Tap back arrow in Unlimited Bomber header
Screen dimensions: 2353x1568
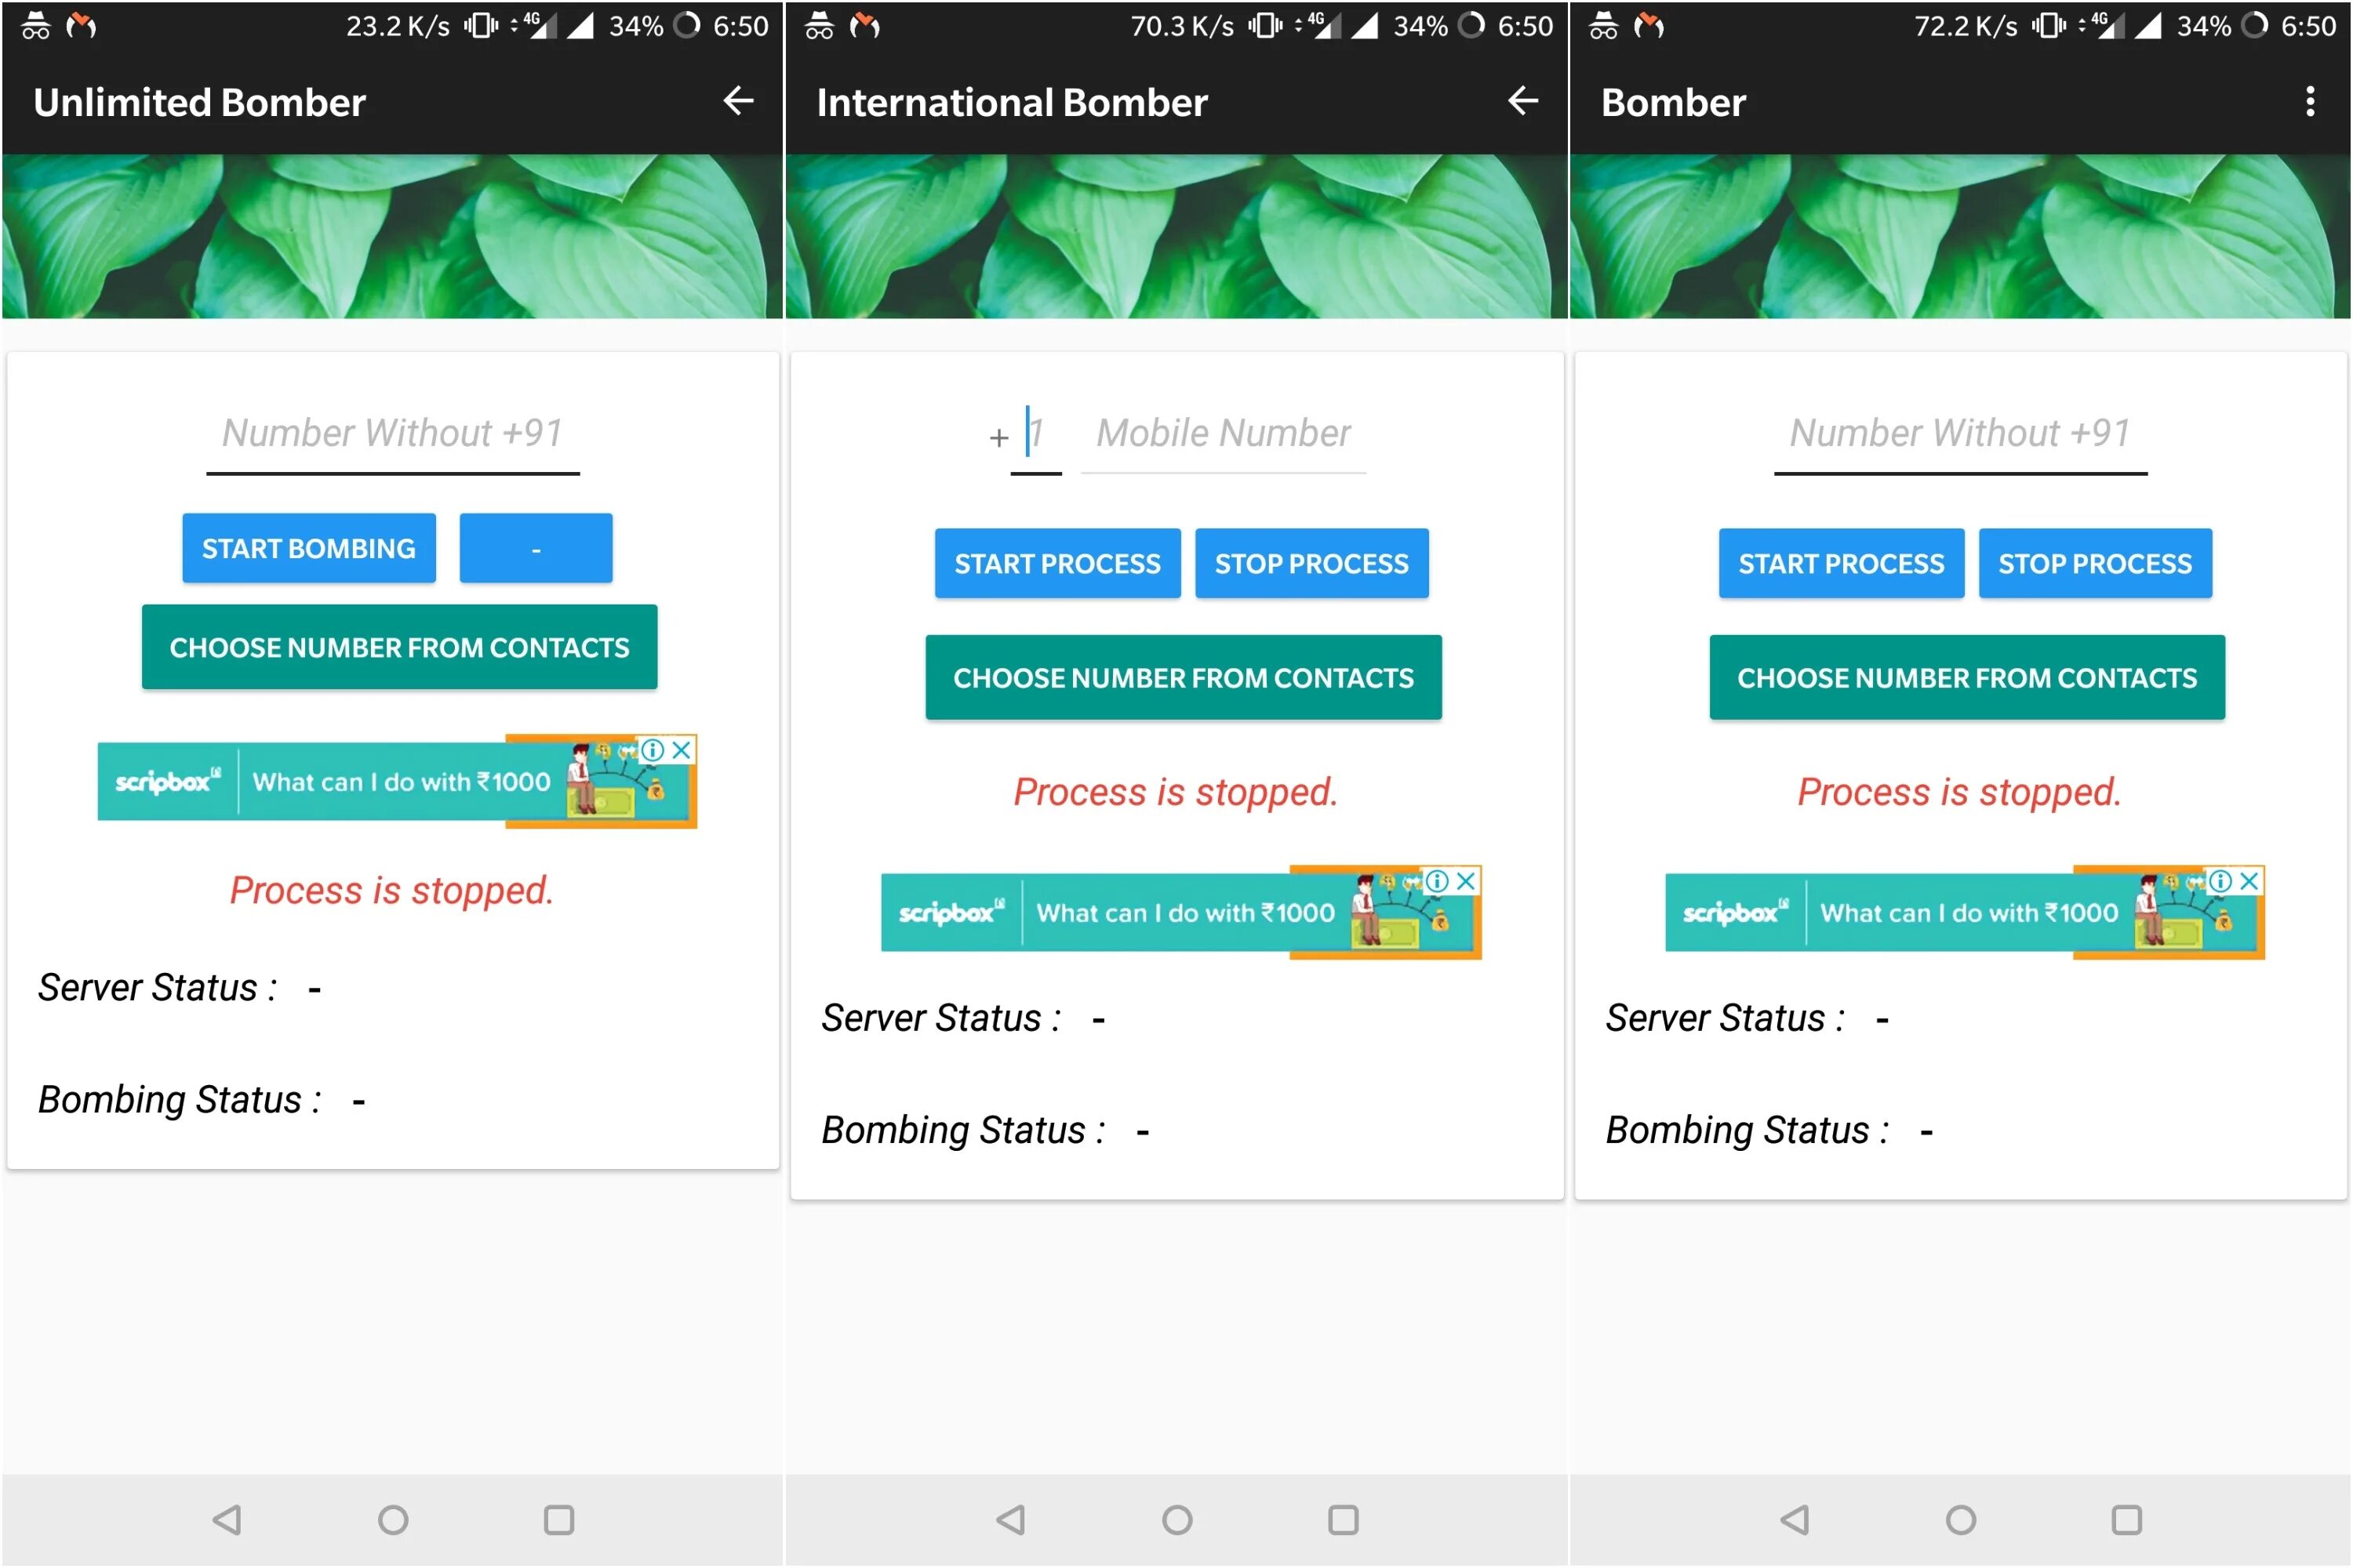(738, 101)
